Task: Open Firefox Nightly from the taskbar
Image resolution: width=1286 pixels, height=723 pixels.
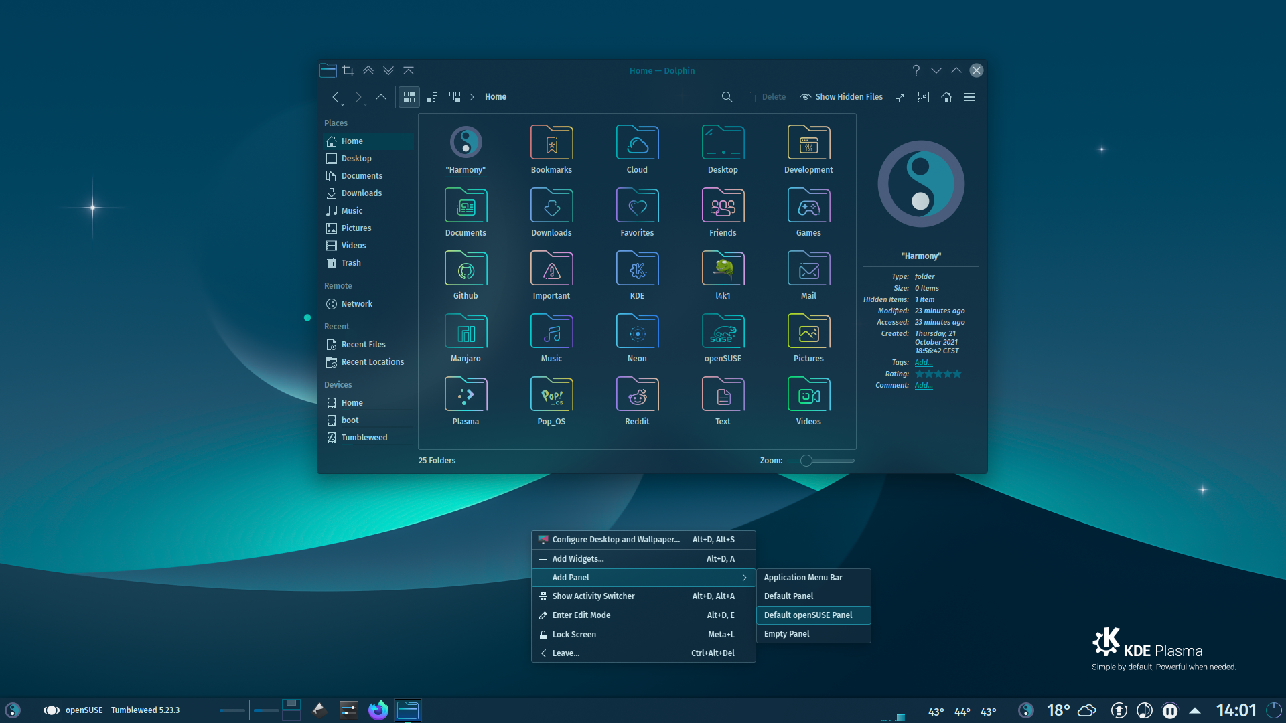Action: (378, 710)
